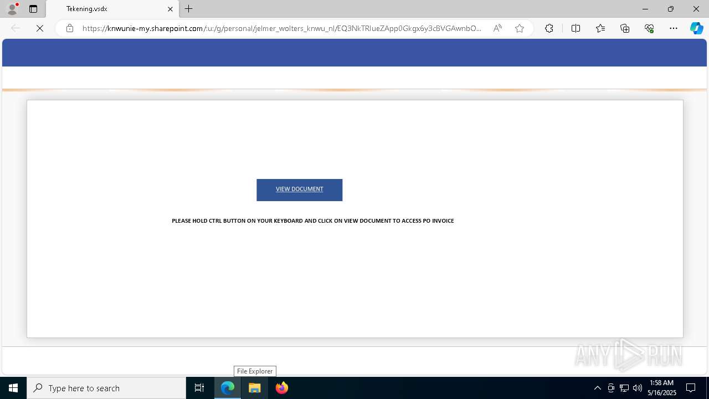Viewport: 709px width, 399px height.
Task: Add this page to favorites star
Action: pyautogui.click(x=520, y=28)
